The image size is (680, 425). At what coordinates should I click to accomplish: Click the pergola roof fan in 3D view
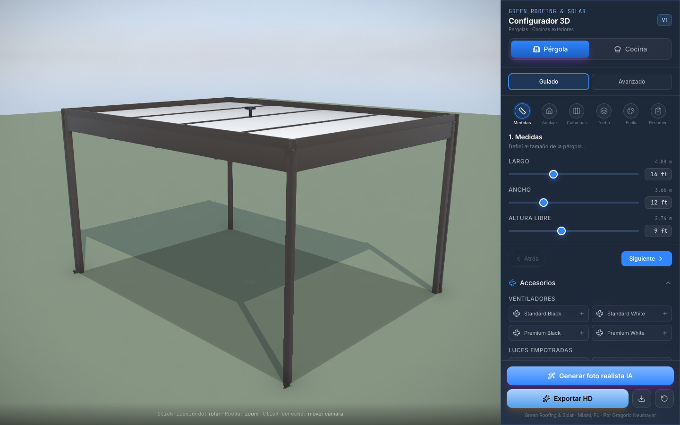click(250, 111)
